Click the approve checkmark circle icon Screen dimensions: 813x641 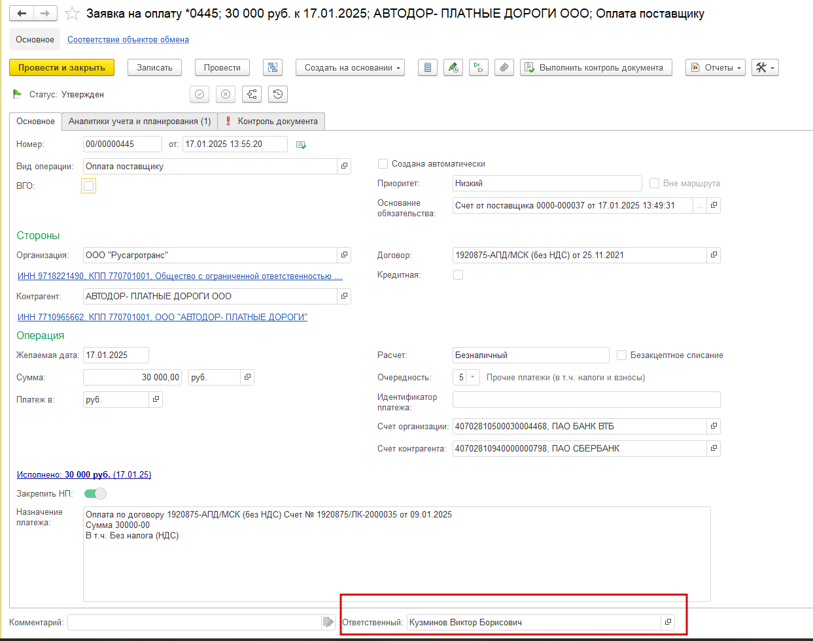tap(199, 94)
